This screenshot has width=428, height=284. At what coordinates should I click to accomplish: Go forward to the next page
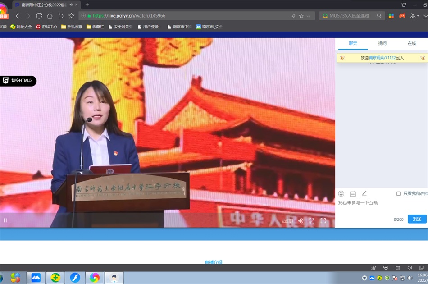pos(28,16)
